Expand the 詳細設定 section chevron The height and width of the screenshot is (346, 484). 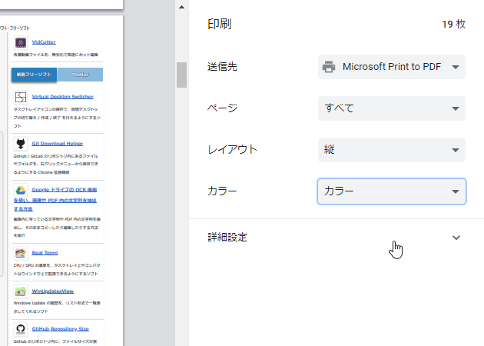(456, 238)
